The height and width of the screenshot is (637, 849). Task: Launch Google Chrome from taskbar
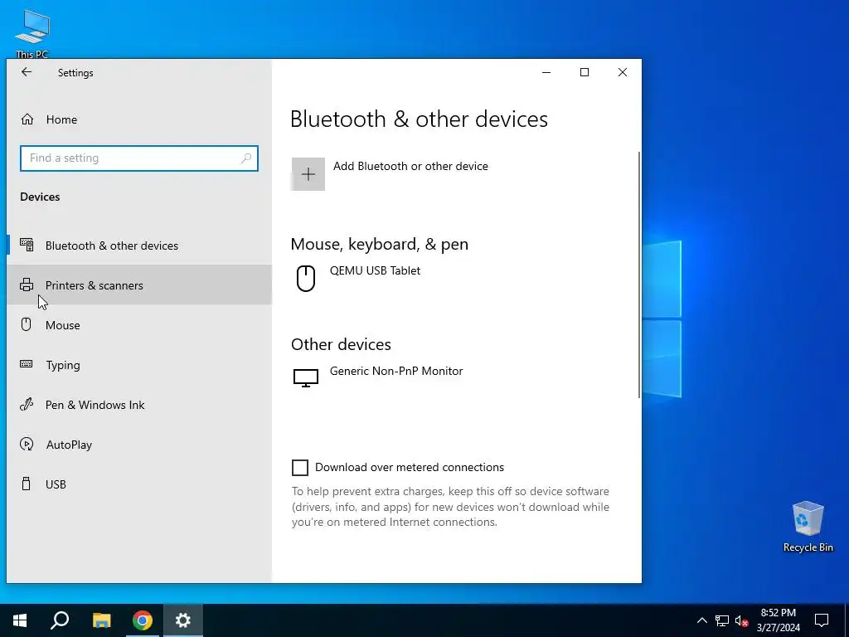point(143,620)
